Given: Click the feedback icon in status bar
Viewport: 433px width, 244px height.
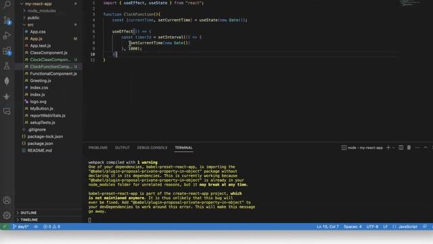Looking at the screenshot, I should pos(425,226).
